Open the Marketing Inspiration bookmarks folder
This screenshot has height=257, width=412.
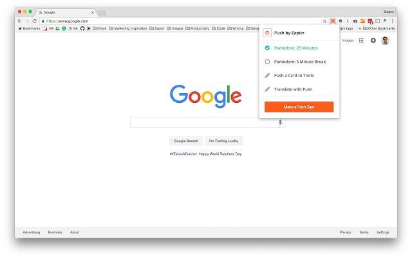(128, 28)
